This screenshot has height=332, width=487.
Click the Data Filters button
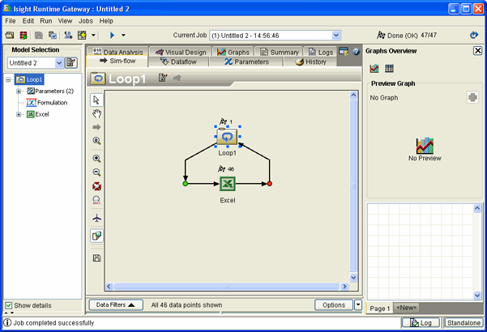[x=114, y=304]
